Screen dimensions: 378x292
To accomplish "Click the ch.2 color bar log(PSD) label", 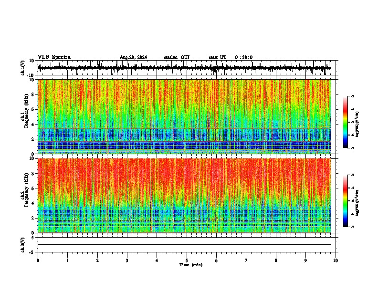I will pos(357,203).
